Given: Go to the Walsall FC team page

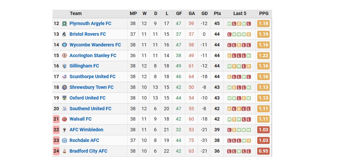Looking at the screenshot, I should [x=80, y=119].
